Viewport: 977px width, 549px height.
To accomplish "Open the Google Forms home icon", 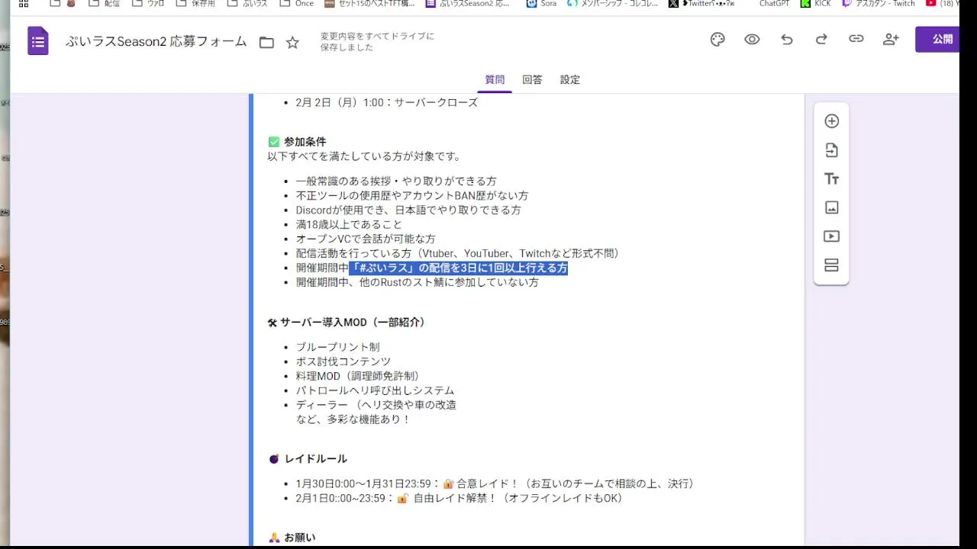I will [38, 41].
